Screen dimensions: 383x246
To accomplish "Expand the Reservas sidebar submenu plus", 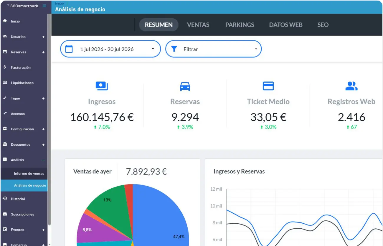I will click(43, 52).
